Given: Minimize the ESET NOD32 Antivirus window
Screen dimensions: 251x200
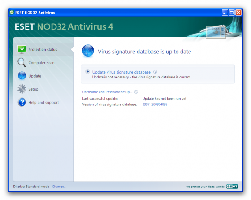Looking at the screenshot, I should 225,13.
